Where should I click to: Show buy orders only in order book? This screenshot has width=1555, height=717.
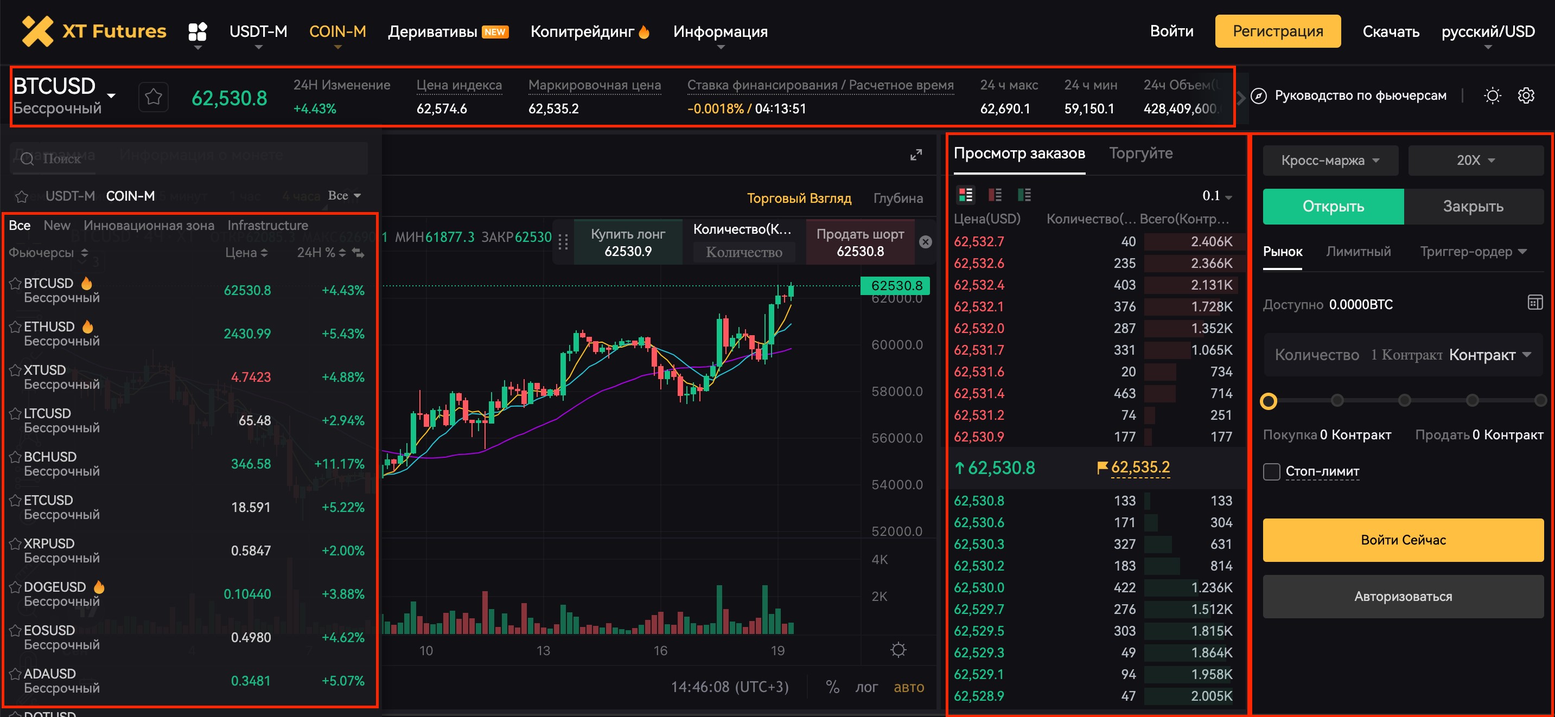pyautogui.click(x=1024, y=195)
